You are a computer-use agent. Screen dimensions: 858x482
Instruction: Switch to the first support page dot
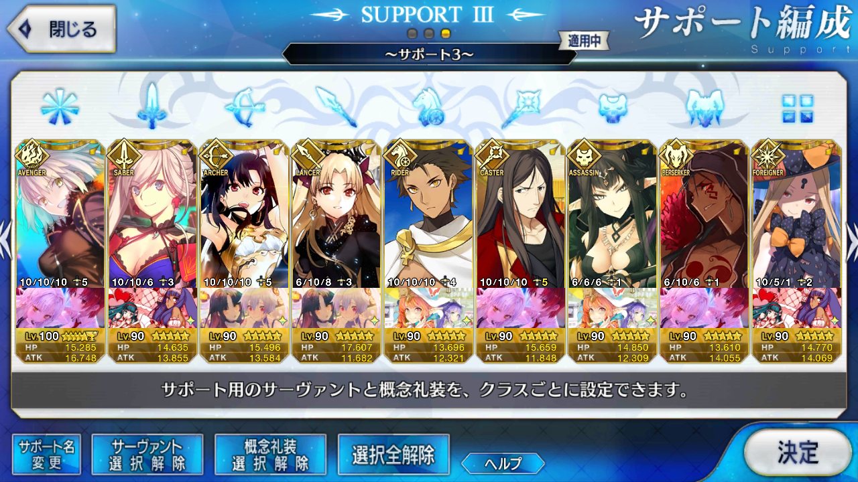[412, 33]
